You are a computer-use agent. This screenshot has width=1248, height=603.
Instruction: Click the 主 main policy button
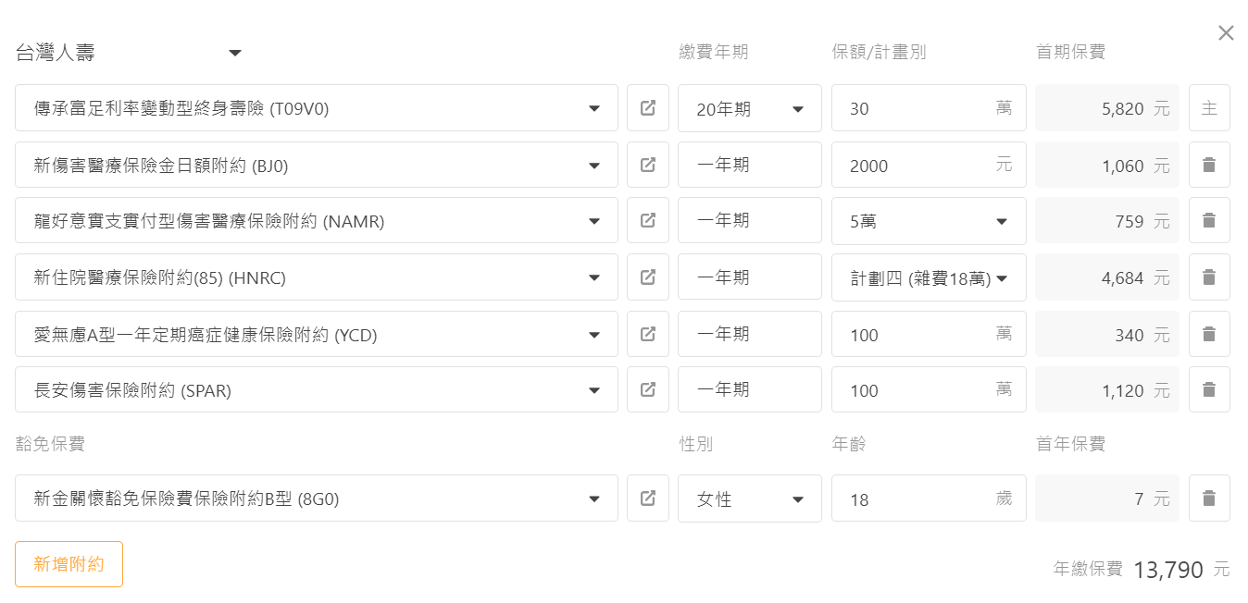point(1209,108)
